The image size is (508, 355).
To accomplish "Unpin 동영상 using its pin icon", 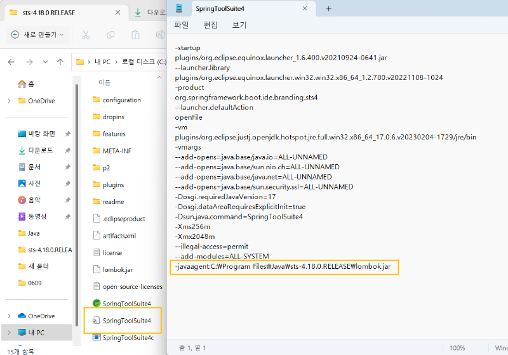I will 67,216.
